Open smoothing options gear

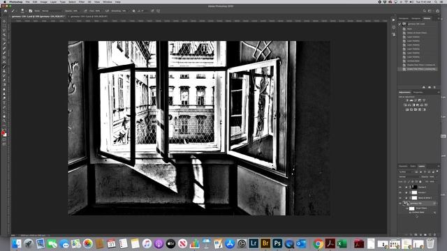pyautogui.click(x=133, y=11)
